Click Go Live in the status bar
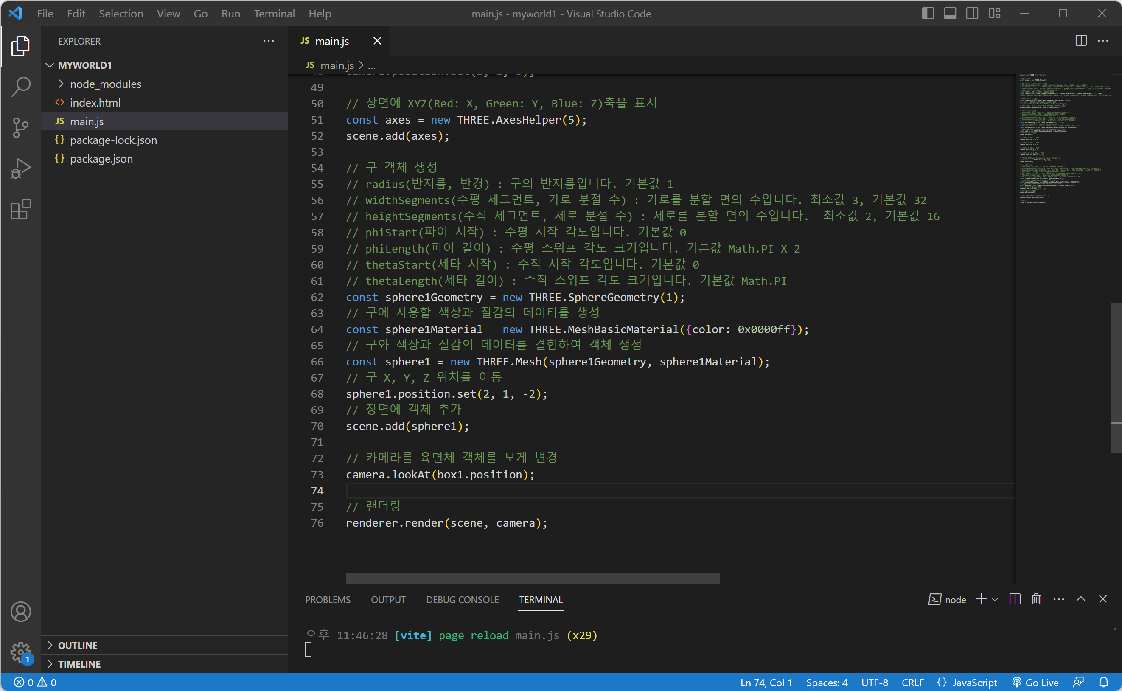The image size is (1122, 691). point(1036,683)
